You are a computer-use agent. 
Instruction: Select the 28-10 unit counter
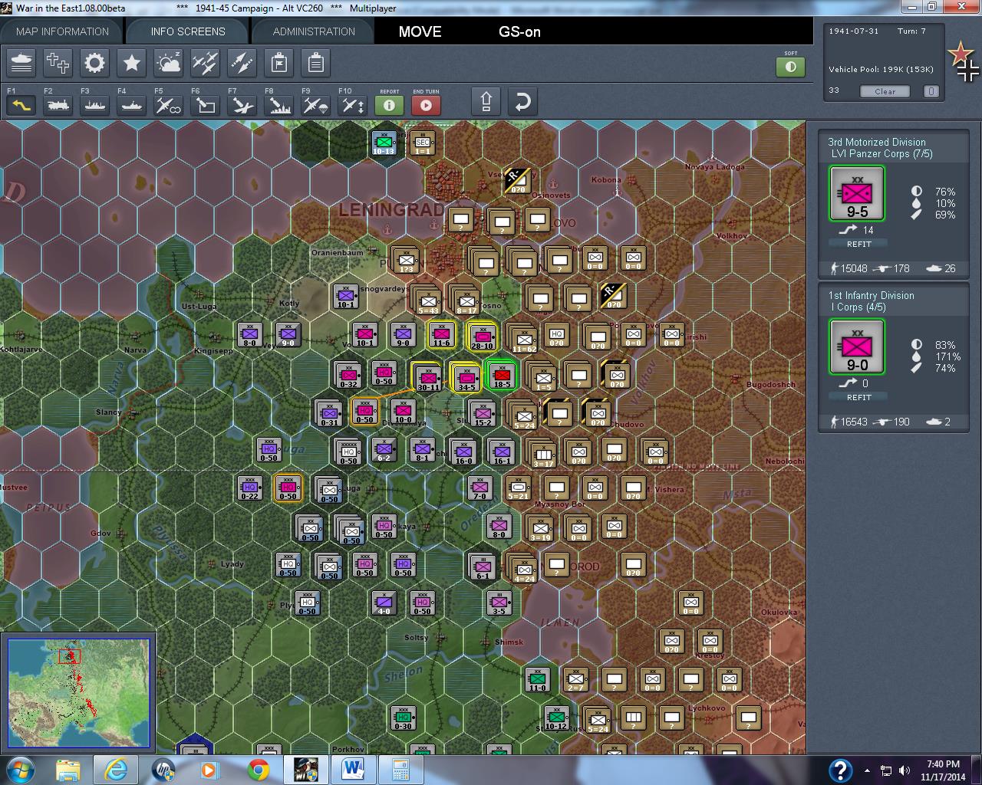coord(482,336)
